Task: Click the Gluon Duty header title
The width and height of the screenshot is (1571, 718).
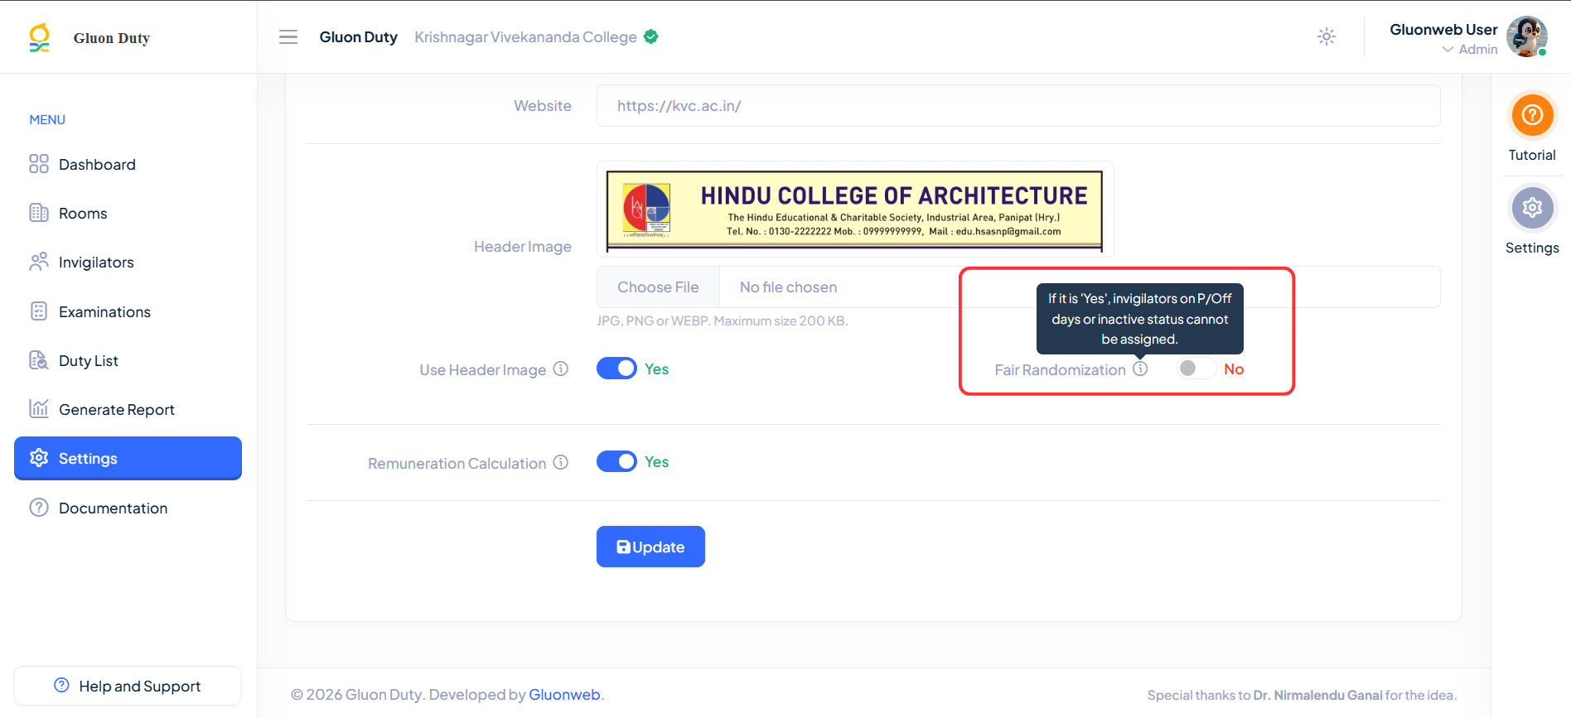Action: 358,37
